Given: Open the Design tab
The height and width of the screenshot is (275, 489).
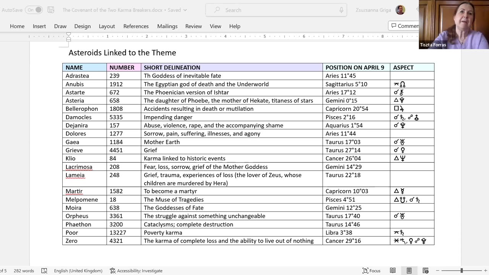Looking at the screenshot, I should pyautogui.click(x=83, y=26).
